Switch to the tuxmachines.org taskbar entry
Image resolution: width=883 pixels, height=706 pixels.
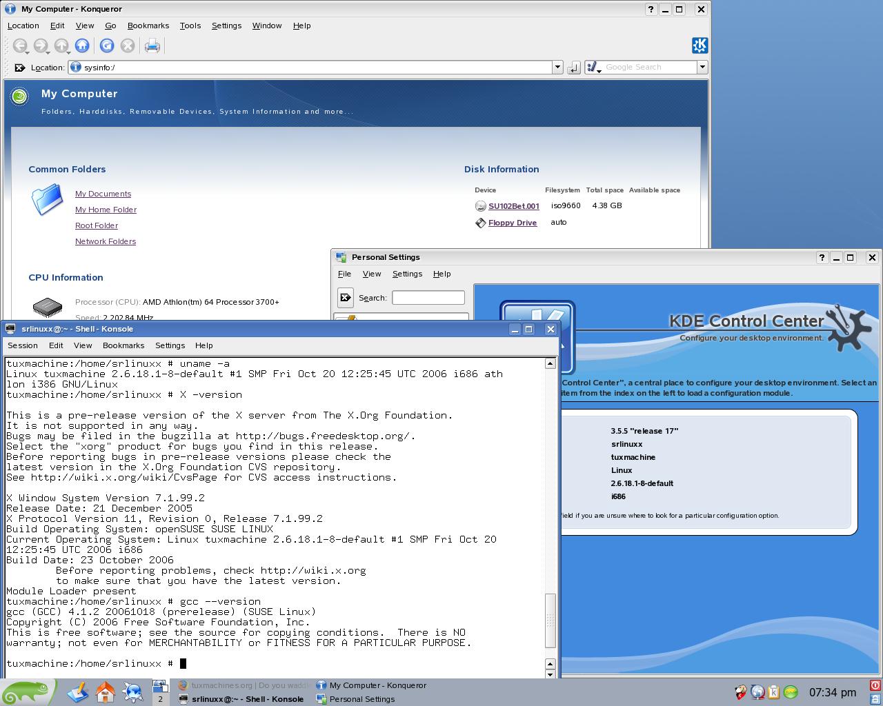pyautogui.click(x=242, y=685)
